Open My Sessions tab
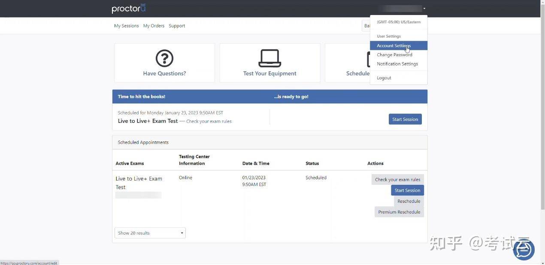 (126, 26)
